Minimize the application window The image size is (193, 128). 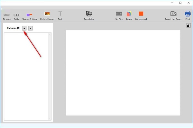(x=172, y=3)
